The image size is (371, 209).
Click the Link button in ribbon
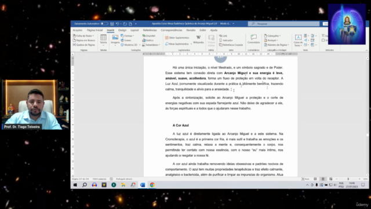223,36
